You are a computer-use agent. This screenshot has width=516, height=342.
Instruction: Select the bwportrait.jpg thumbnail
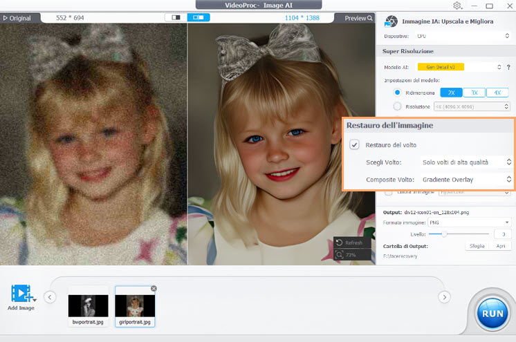point(89,307)
